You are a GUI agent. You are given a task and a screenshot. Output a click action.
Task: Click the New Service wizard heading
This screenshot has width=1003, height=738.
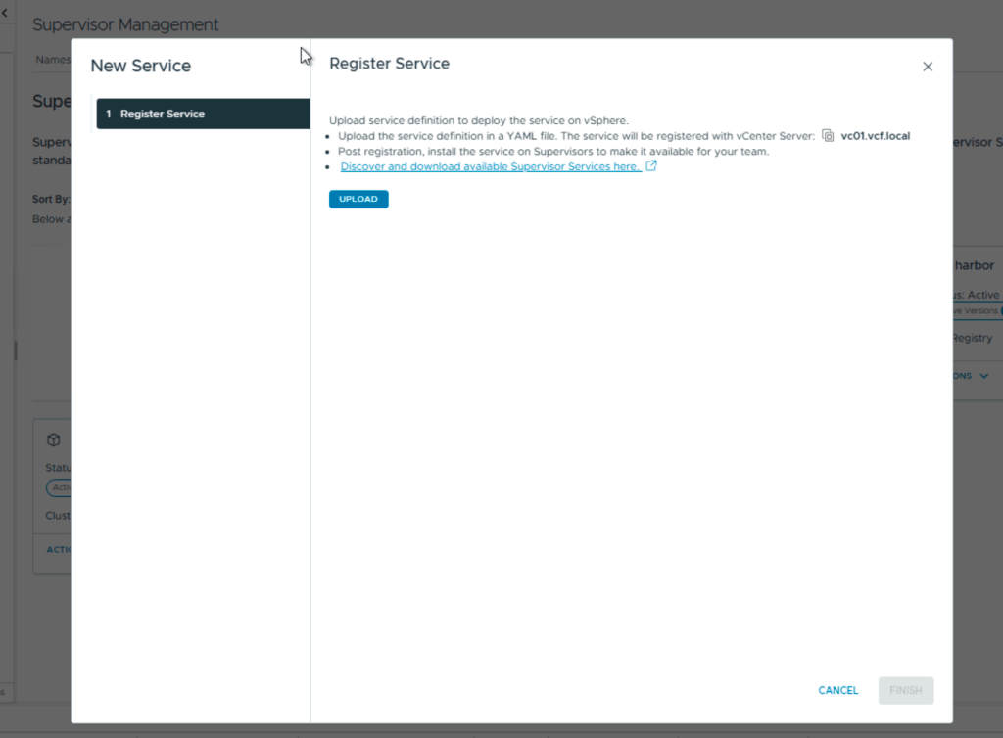[x=140, y=66]
